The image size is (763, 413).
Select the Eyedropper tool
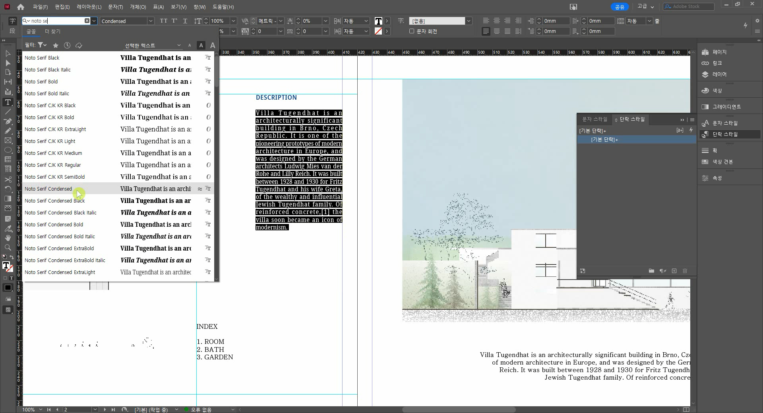coord(8,228)
